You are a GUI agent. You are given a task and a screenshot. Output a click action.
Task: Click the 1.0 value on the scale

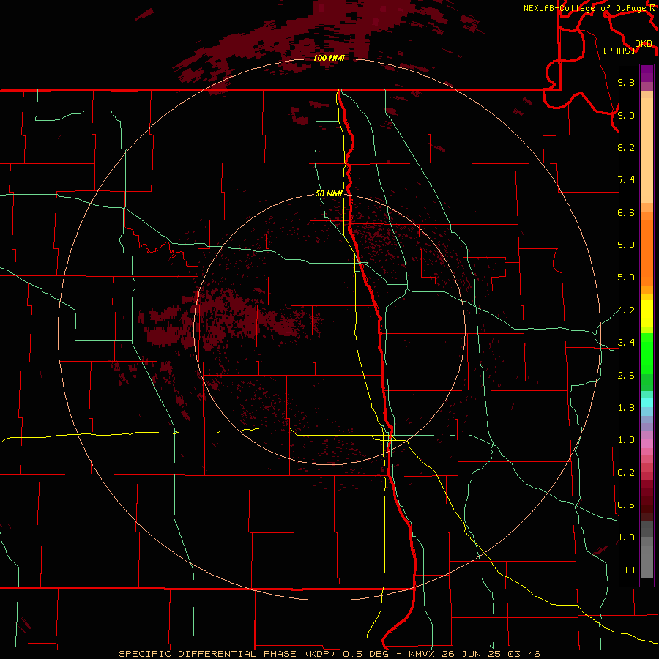(626, 440)
